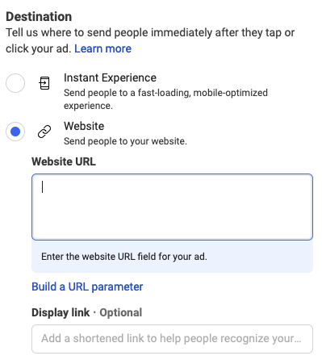The image size is (322, 364).
Task: Click the Instant Experience option title
Action: pos(110,77)
